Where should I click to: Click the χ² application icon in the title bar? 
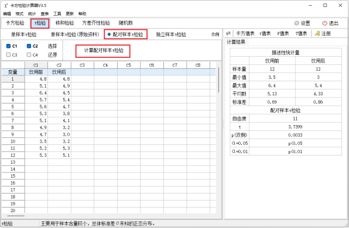pos(6,5)
